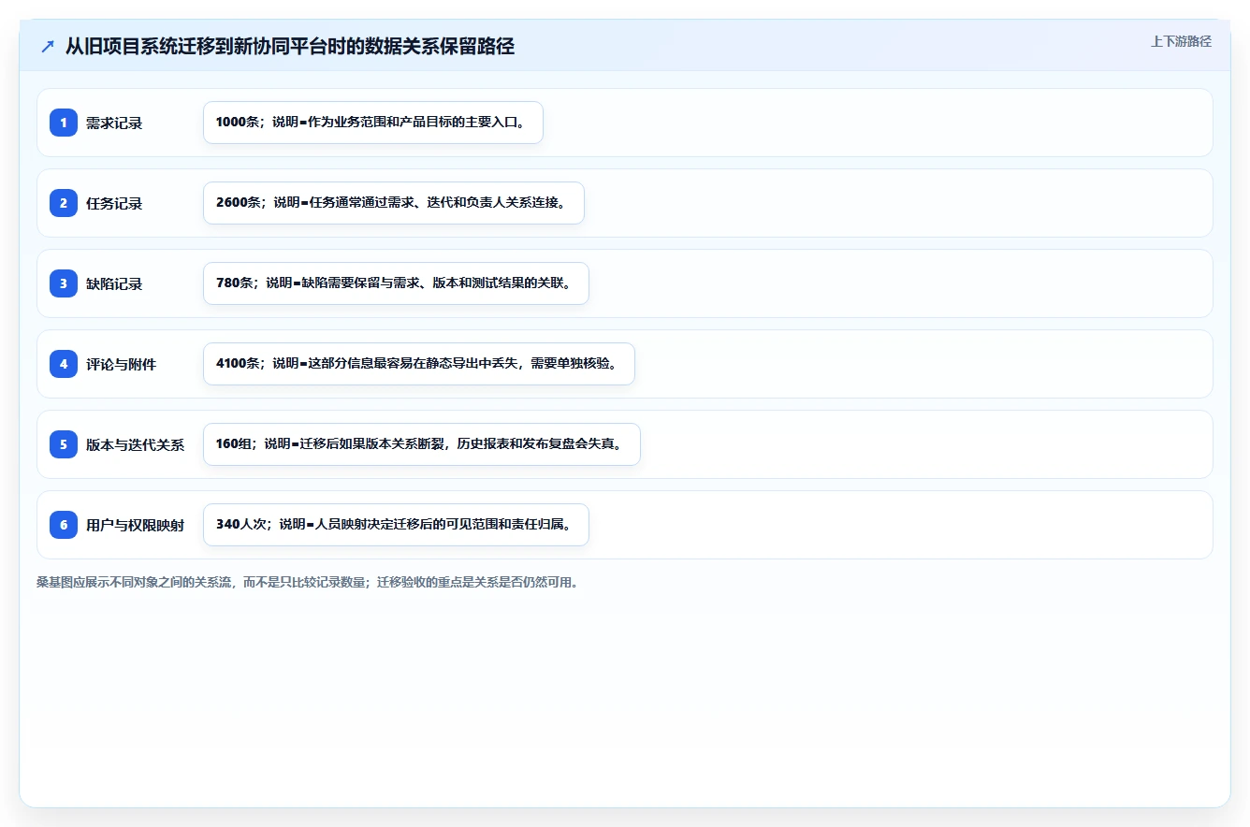
Task: Select step badge 3 for 缺陷记录
Action: click(64, 283)
